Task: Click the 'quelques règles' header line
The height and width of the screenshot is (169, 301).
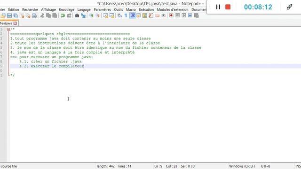Action: coord(70,34)
